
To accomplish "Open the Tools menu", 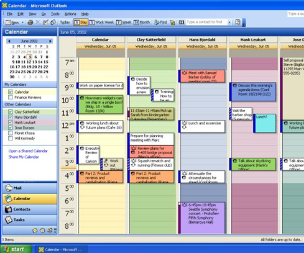I will [x=55, y=14].
